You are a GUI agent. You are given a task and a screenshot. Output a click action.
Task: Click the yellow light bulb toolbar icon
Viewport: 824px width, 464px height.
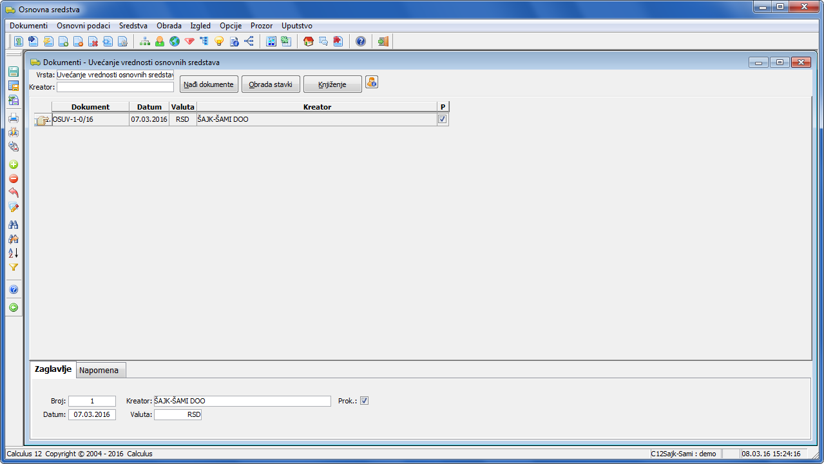(x=219, y=41)
